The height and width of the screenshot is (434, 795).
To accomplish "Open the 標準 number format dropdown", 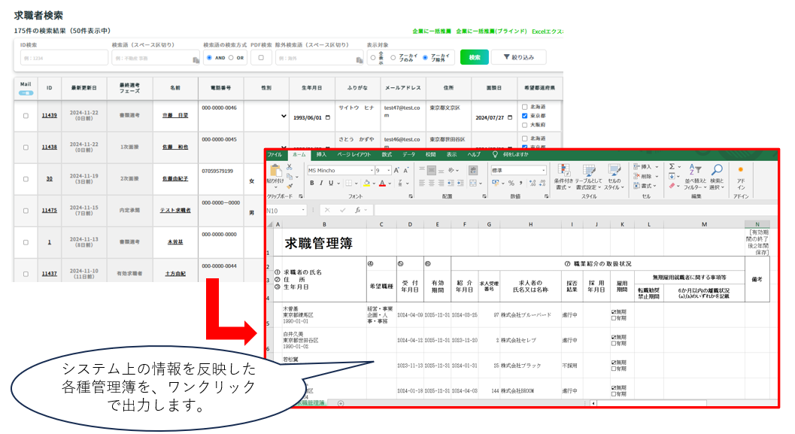I will [x=543, y=171].
